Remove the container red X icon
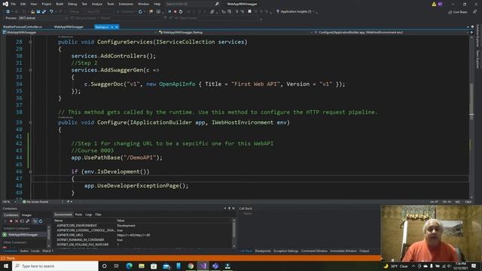The width and height of the screenshot is (482, 271). (17, 221)
